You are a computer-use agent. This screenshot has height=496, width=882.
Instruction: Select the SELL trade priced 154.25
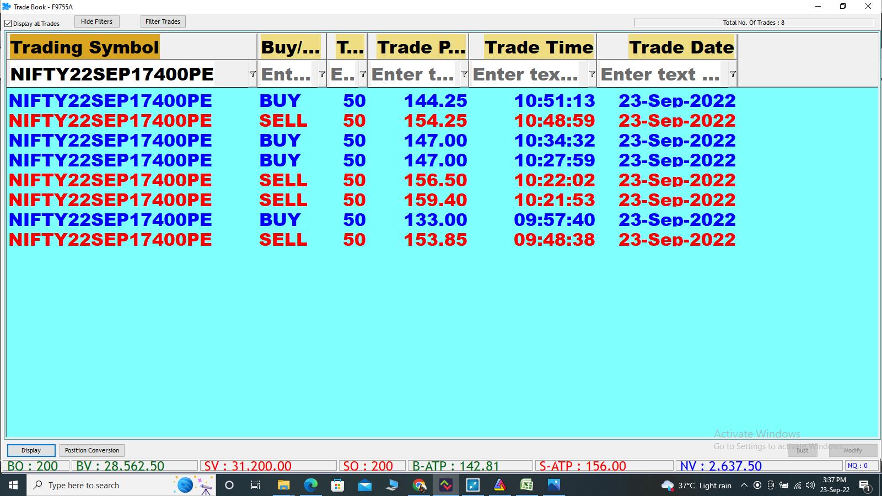tap(372, 121)
